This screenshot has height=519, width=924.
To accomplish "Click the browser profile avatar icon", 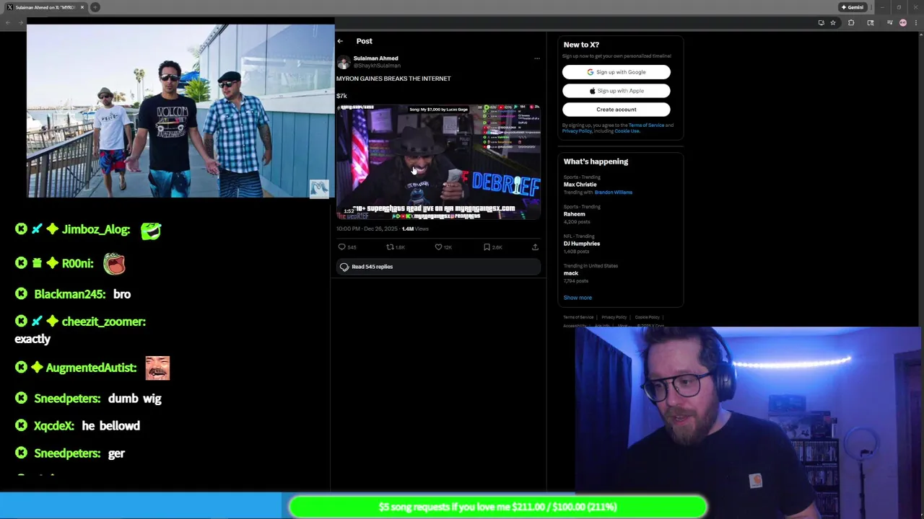I will (x=902, y=23).
